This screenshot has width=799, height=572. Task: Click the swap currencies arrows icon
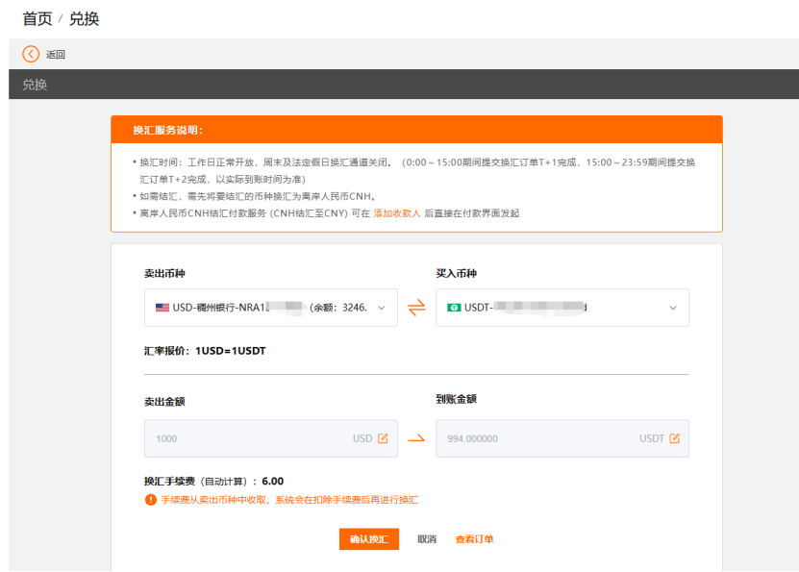(x=416, y=308)
